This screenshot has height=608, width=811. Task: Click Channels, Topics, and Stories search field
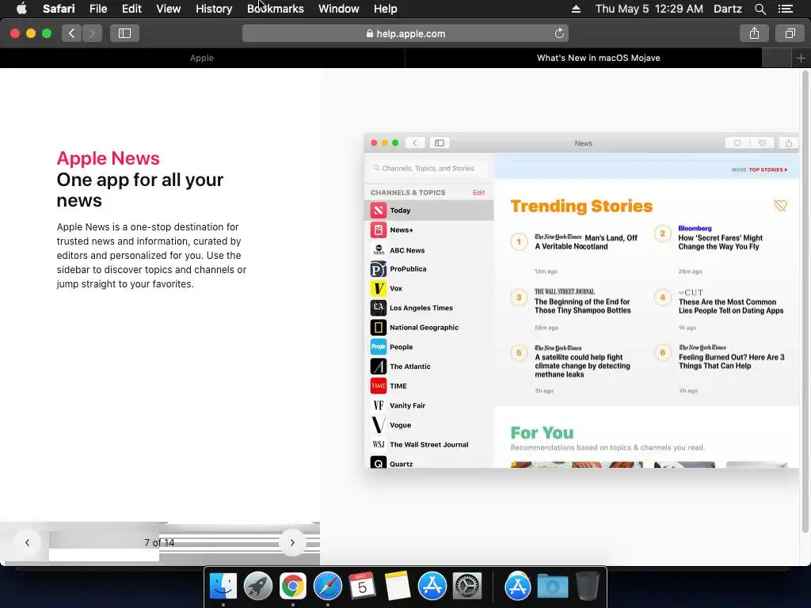coord(428,169)
